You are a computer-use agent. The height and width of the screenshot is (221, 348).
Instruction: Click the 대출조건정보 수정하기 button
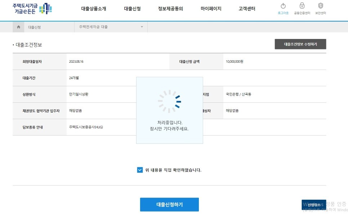[x=301, y=44]
